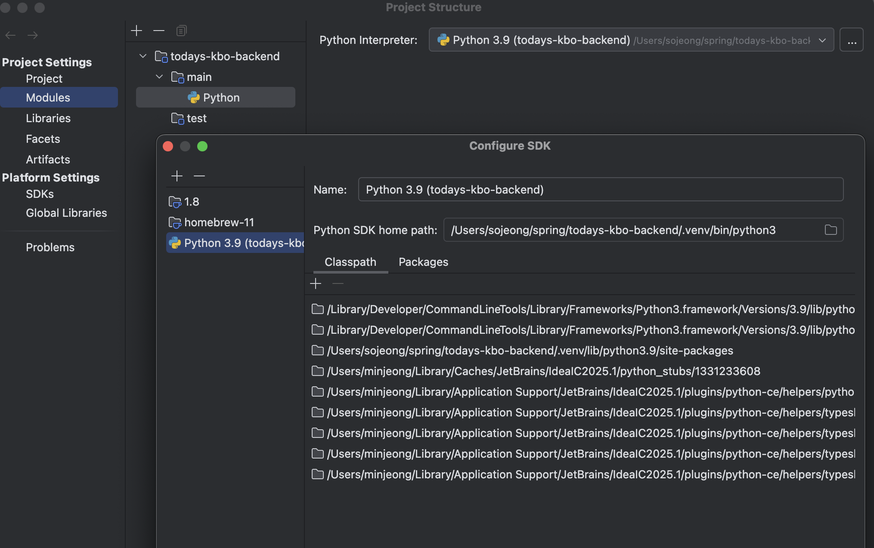Select the homebrew-11 SDK
Screen dimensions: 874x548
tap(219, 222)
